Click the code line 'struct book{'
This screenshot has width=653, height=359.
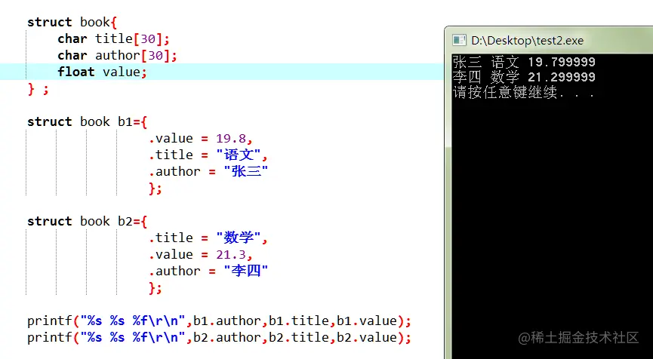click(72, 22)
